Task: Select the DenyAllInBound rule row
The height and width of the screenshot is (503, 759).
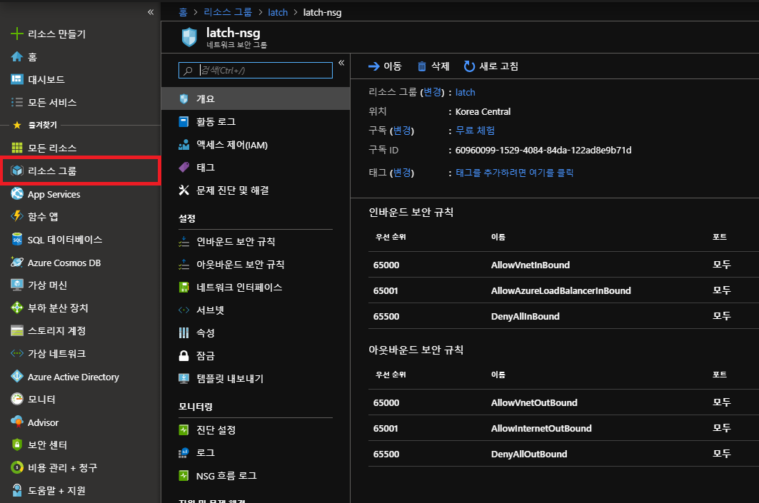Action: (x=563, y=316)
